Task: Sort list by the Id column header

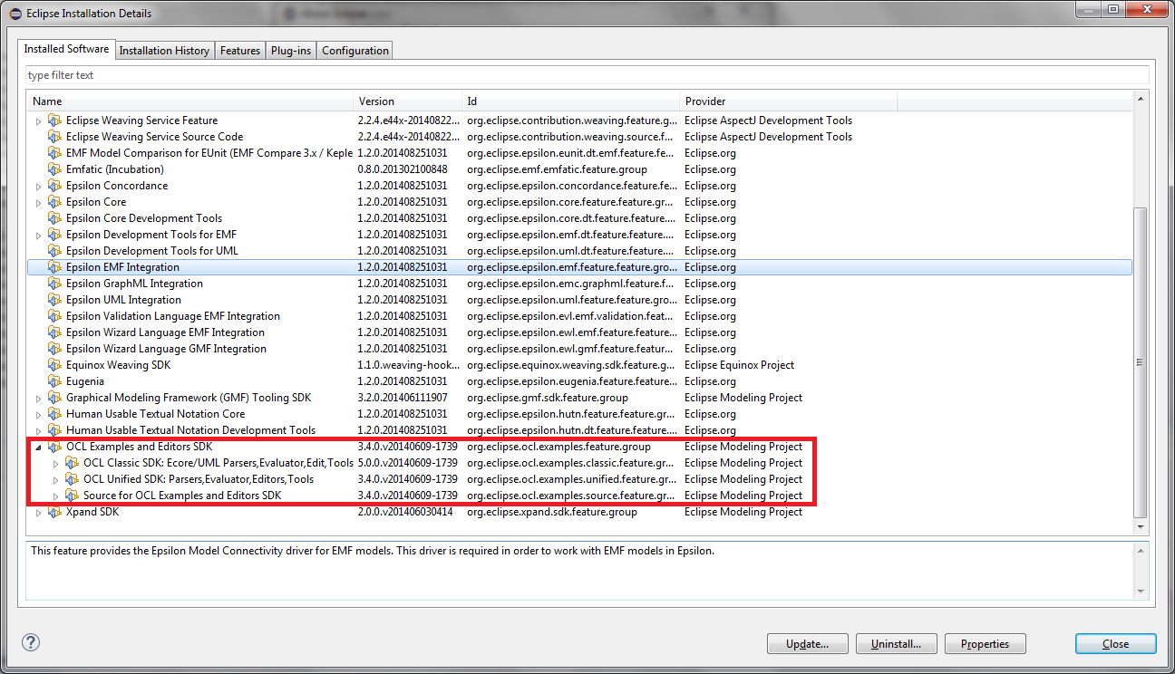Action: coord(571,101)
